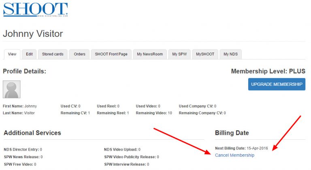Click the SPW News Release: 0 row
Image resolution: width=311 pixels, height=170 pixels.
coord(23,157)
